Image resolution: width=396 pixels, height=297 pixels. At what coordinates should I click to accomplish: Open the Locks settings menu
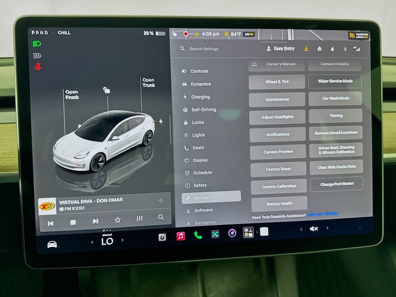(x=194, y=123)
